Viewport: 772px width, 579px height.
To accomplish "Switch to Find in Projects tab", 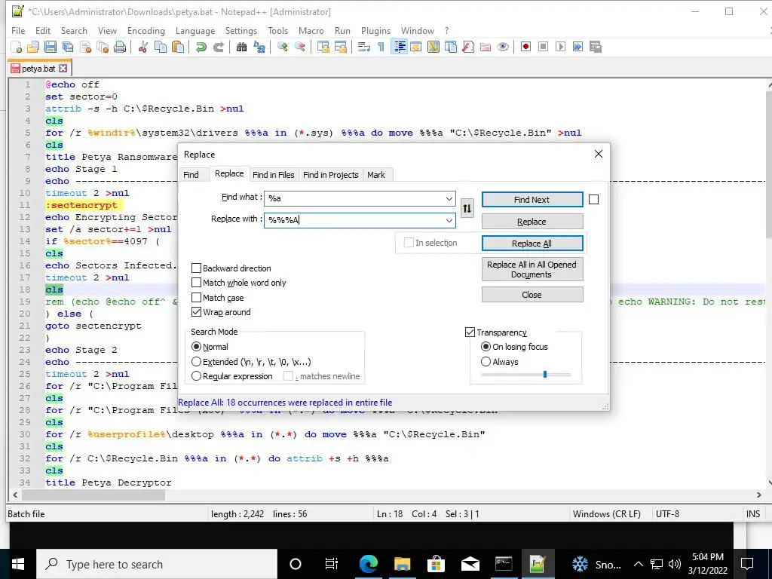I will tap(331, 175).
